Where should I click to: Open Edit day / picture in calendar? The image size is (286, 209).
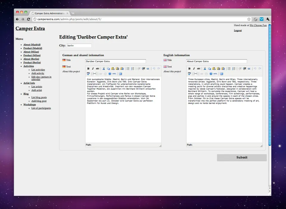click(41, 78)
